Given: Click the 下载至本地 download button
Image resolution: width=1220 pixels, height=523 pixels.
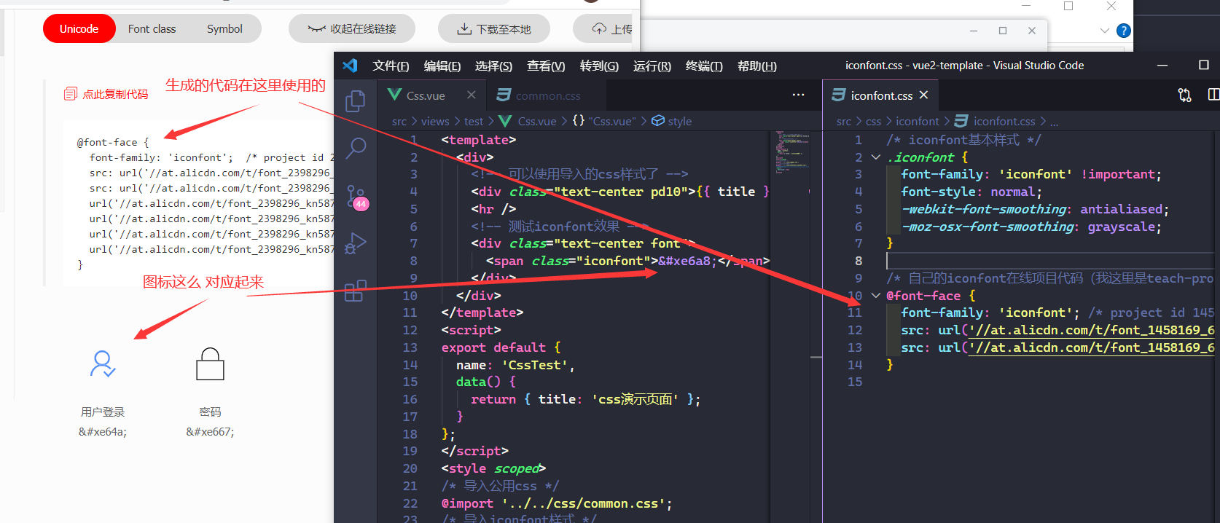Looking at the screenshot, I should [494, 29].
